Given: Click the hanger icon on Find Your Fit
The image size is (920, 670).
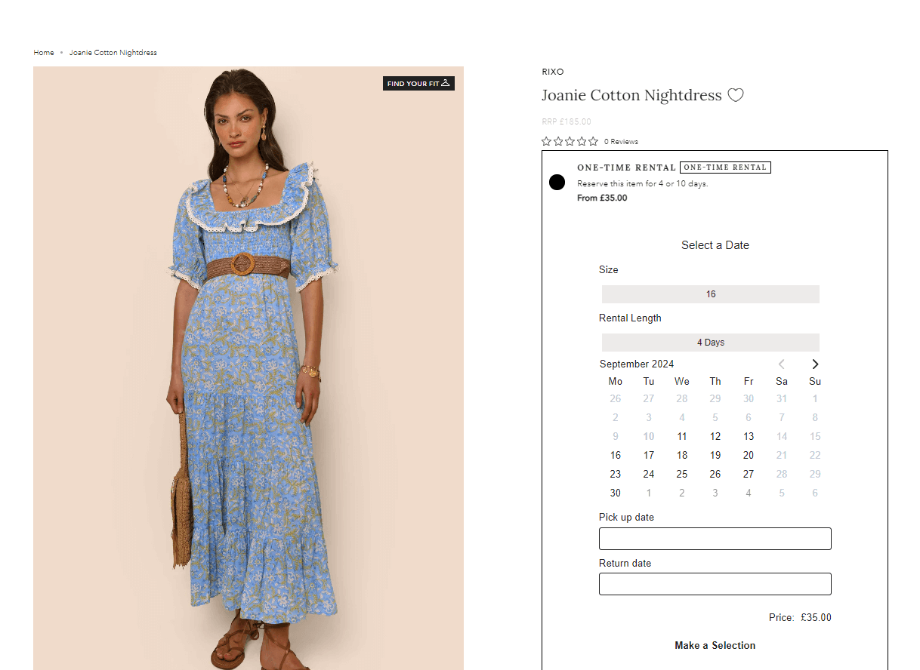Looking at the screenshot, I should click(x=446, y=83).
